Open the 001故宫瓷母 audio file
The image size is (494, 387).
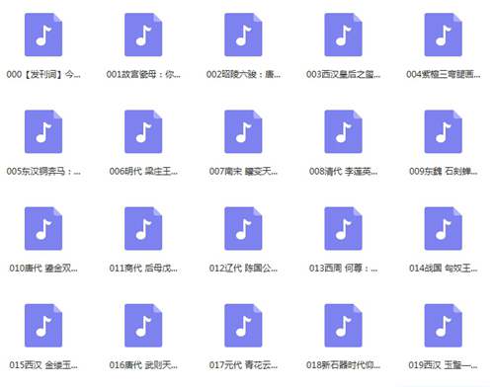click(143, 35)
